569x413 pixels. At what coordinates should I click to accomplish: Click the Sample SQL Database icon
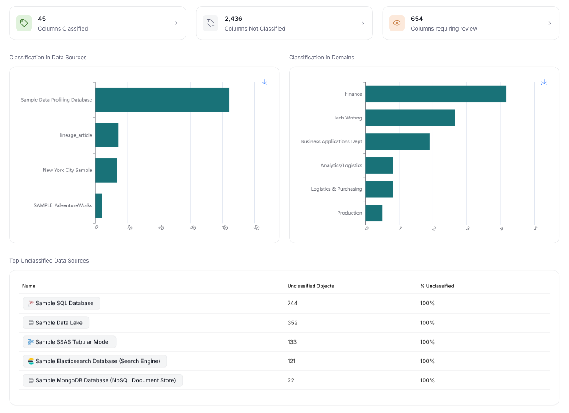point(31,303)
